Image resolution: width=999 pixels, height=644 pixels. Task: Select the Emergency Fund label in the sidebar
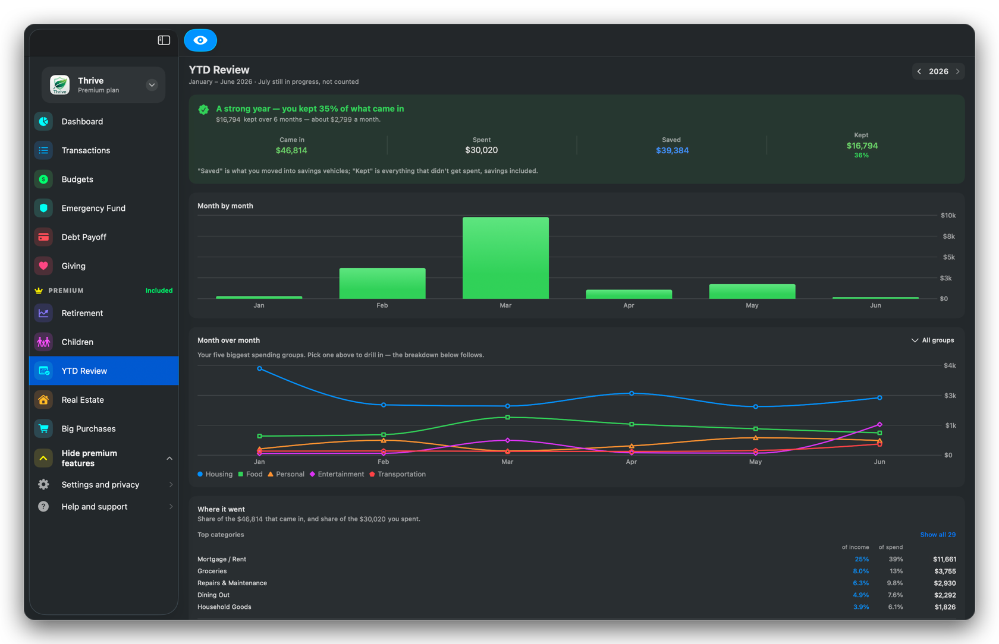tap(93, 208)
